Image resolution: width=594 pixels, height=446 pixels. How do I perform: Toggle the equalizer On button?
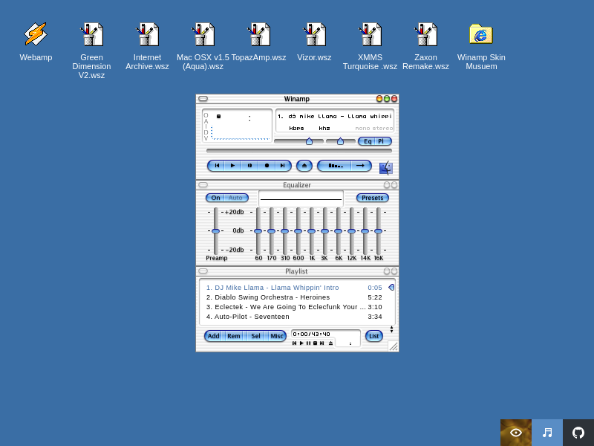click(215, 198)
